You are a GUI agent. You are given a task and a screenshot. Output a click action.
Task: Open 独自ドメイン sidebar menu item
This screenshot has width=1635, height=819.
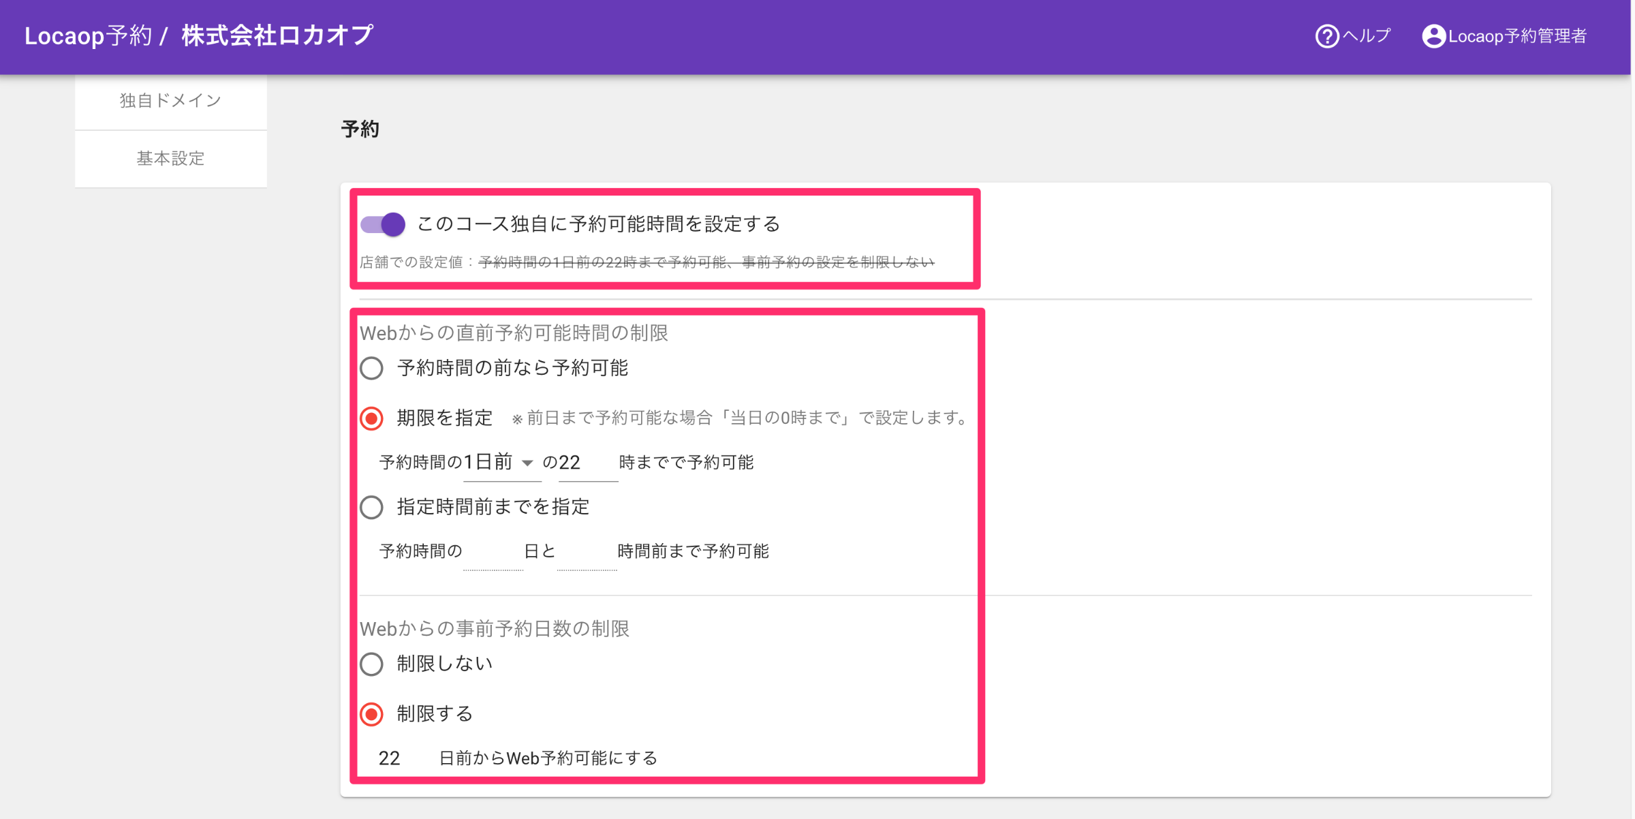(170, 101)
